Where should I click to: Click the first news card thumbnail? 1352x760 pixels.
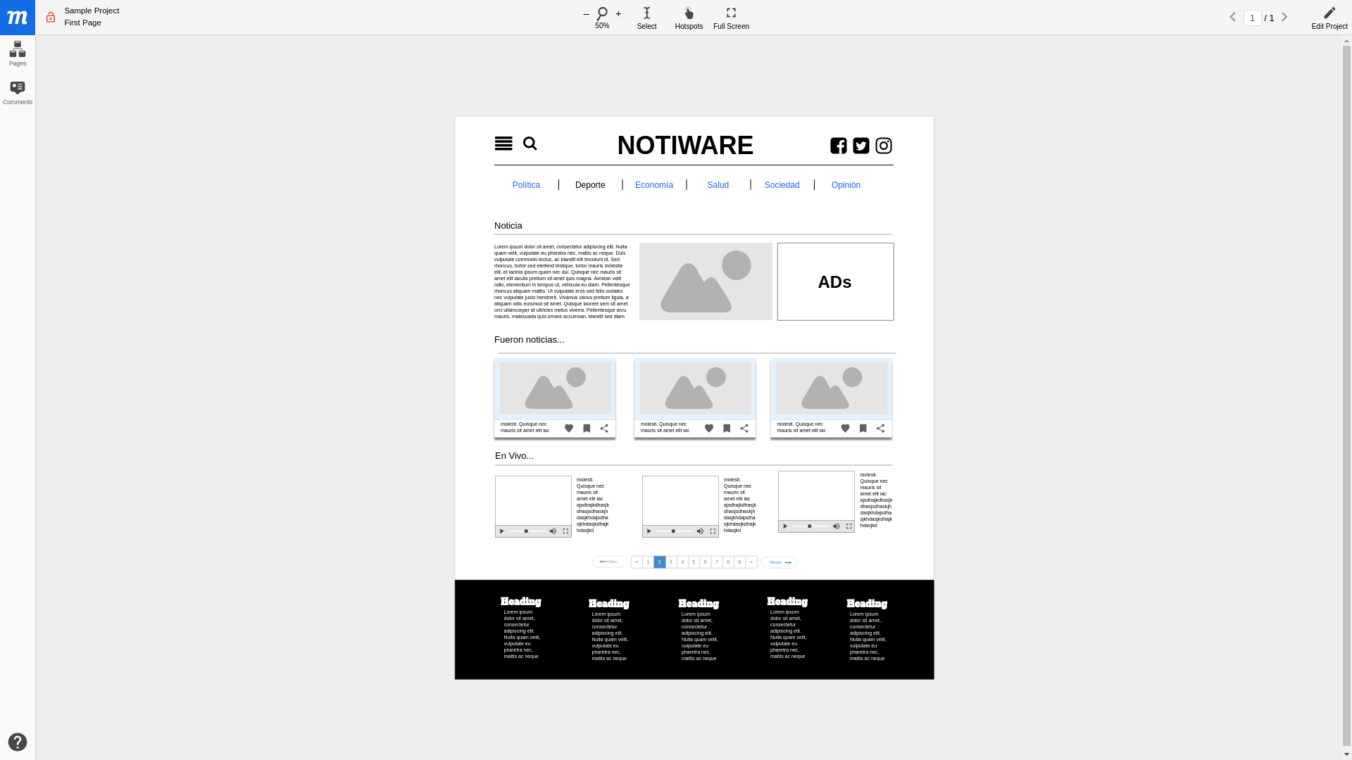[x=556, y=388]
